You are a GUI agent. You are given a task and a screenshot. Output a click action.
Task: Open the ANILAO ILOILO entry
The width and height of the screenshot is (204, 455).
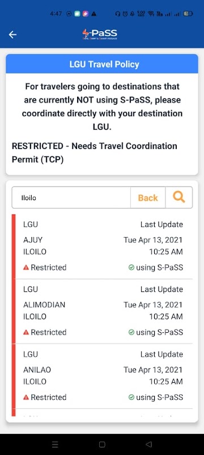tap(103, 377)
